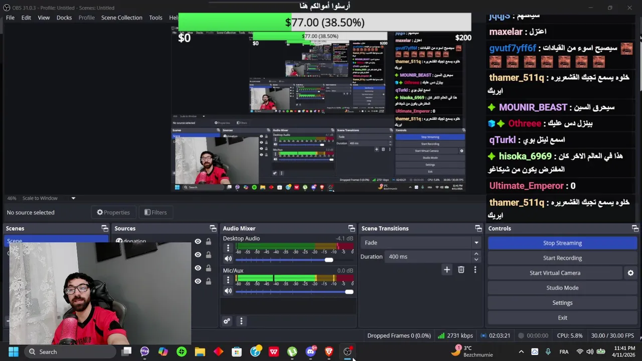
Task: Click the OBS Studio taskbar icon
Action: pyautogui.click(x=348, y=352)
